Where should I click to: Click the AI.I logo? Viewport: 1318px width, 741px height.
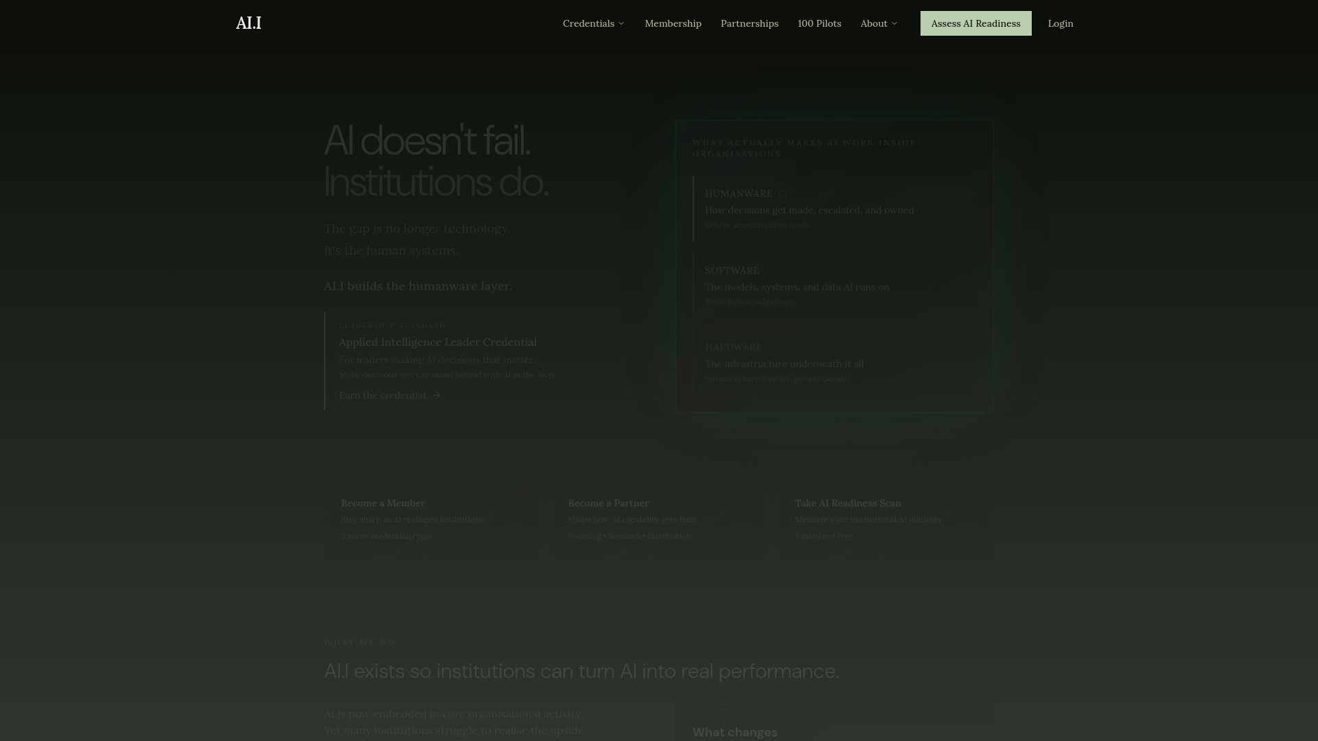248,23
